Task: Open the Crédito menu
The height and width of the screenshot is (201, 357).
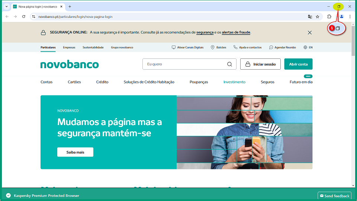Action: point(102,82)
